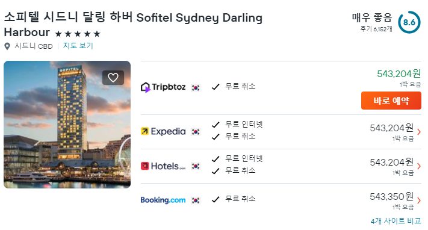This screenshot has height=230, width=428.
Task: Open Hotels.com deal via red chevron
Action: pos(419,166)
